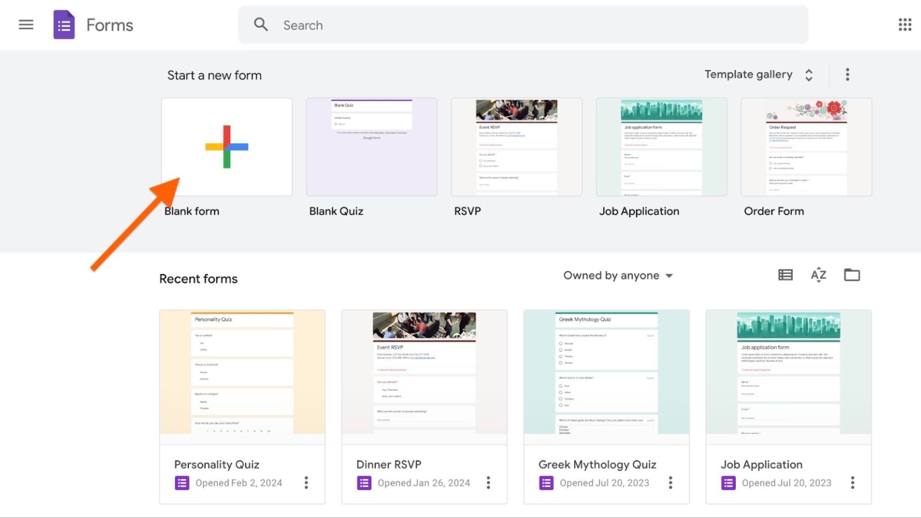Create a new Blank form
Viewport: 921px width, 518px height.
point(227,147)
